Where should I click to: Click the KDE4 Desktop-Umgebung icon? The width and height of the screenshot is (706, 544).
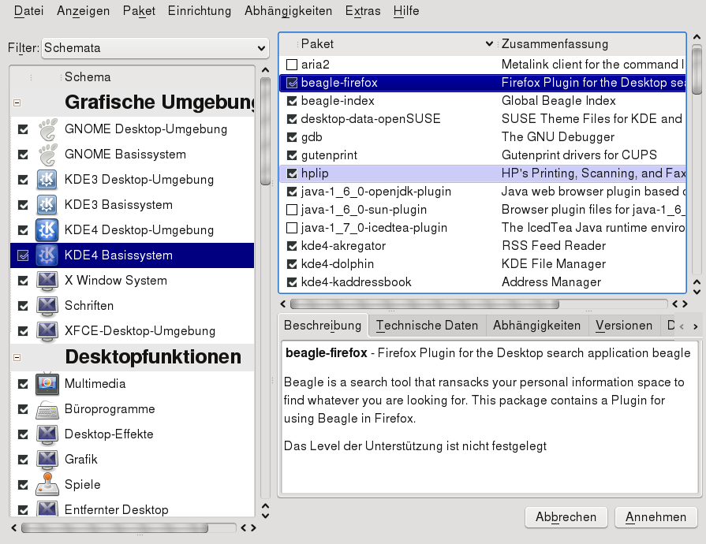pyautogui.click(x=47, y=230)
